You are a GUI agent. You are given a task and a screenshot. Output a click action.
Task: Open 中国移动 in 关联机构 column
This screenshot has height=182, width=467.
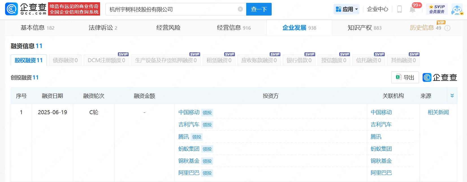click(x=381, y=112)
